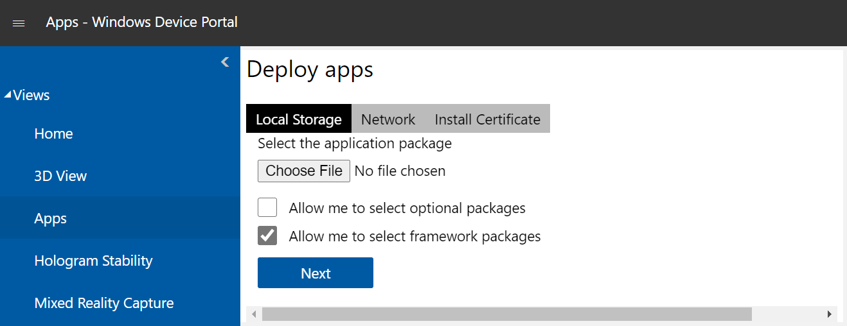The height and width of the screenshot is (326, 847).
Task: Open the hamburger navigation menu
Action: [19, 23]
